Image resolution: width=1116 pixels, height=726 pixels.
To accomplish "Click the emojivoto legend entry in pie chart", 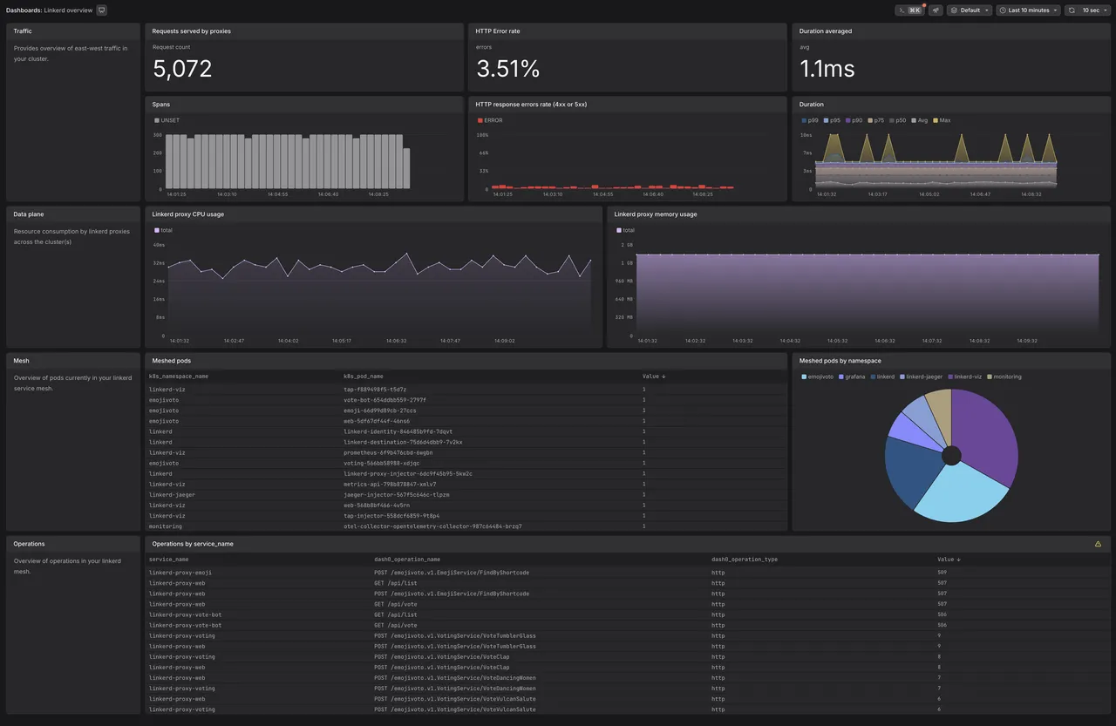I will (x=817, y=377).
